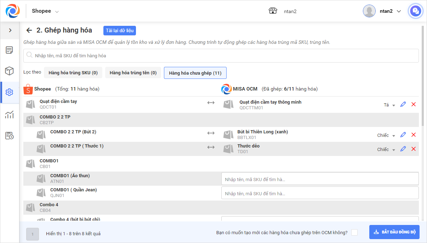427x243 pixels.
Task: Open the help chat bubble icon
Action: (x=415, y=11)
